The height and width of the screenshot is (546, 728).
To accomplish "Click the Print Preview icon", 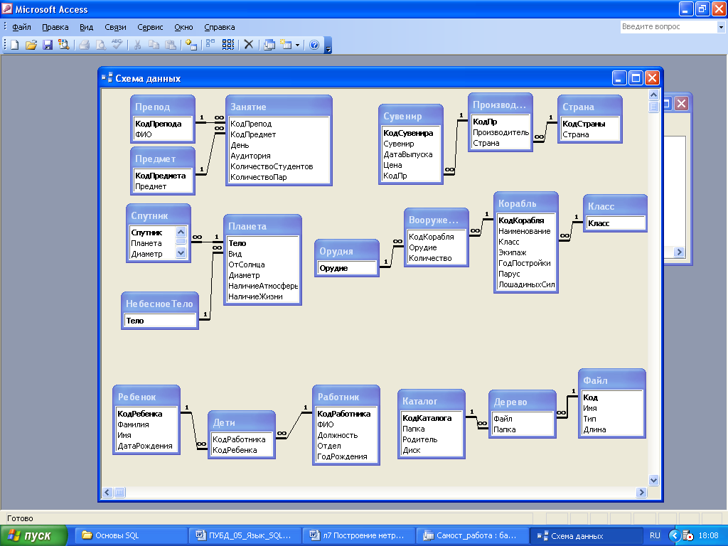I will coord(100,45).
